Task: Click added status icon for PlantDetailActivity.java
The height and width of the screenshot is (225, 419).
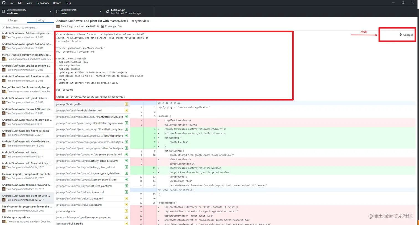Action: (126, 117)
